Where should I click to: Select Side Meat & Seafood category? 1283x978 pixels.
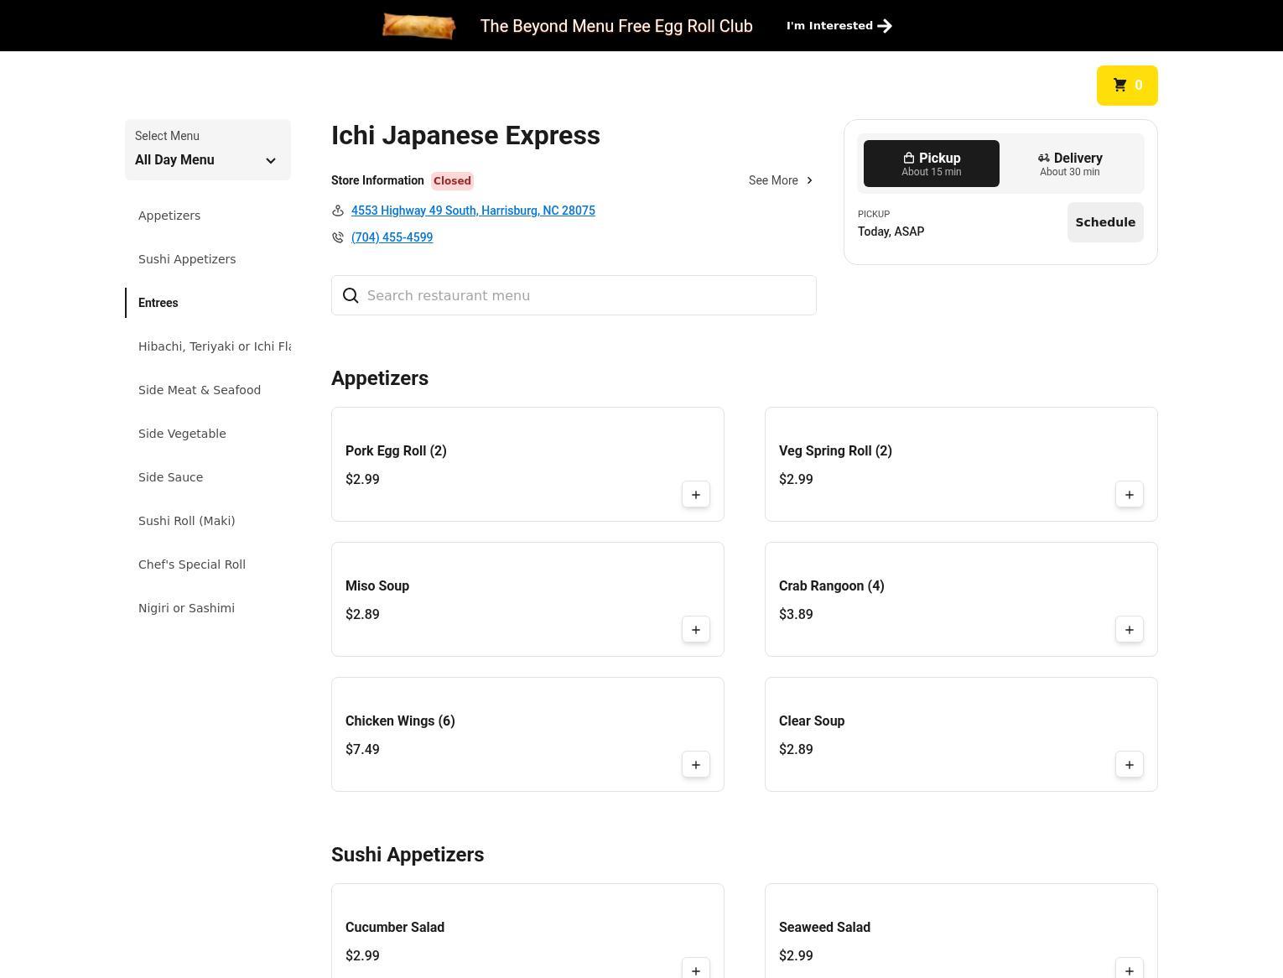tap(200, 390)
